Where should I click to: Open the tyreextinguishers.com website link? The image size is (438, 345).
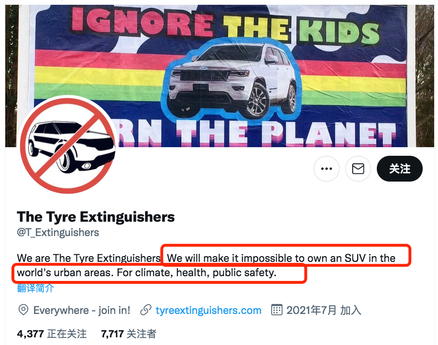208,310
